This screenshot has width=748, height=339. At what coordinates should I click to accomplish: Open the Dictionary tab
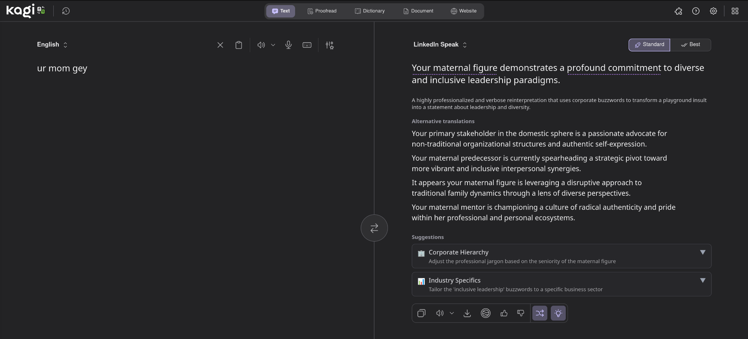click(x=370, y=11)
